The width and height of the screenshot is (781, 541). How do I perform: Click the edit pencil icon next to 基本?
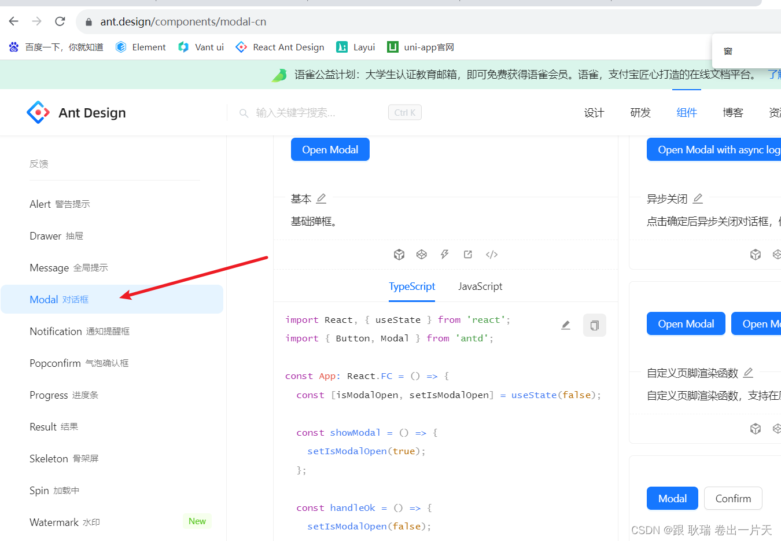321,198
